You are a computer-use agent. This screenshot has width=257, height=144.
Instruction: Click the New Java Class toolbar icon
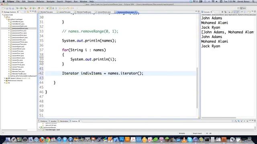tap(33, 8)
